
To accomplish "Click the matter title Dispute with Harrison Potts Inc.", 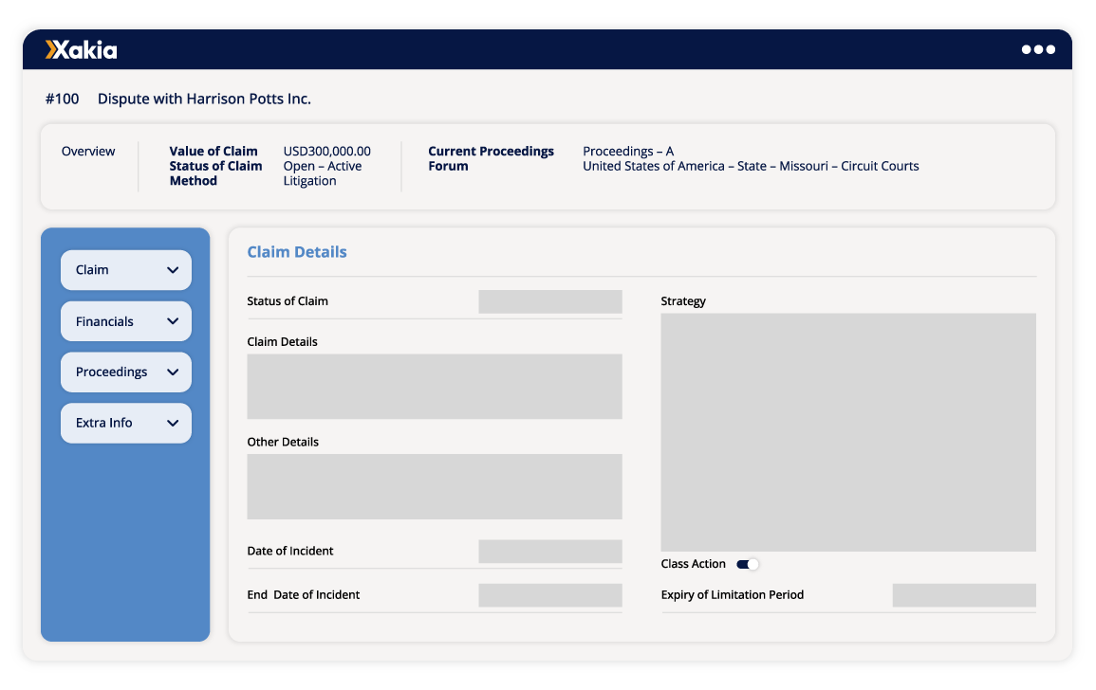I will pos(203,99).
